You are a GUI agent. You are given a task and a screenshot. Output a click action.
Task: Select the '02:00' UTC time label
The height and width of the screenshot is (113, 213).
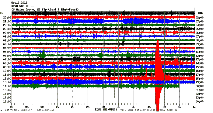click(199, 18)
